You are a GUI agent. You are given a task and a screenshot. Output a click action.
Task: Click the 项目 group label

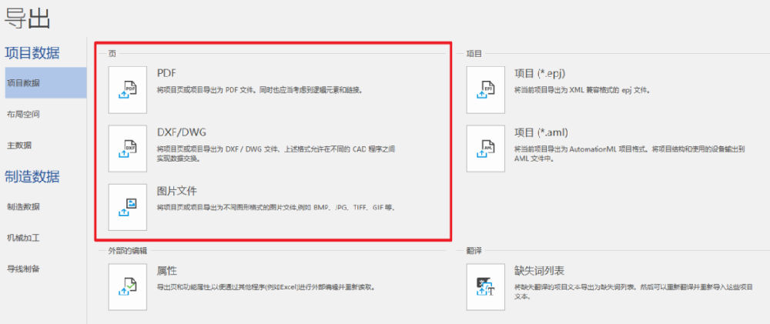coord(474,54)
